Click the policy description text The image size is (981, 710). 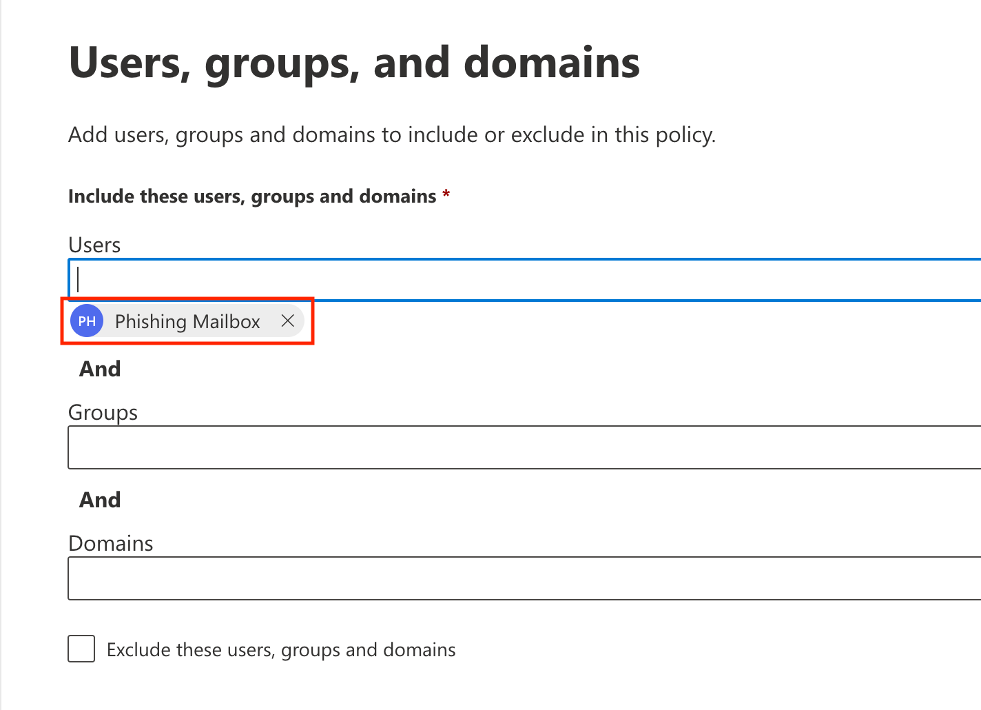[x=391, y=134]
